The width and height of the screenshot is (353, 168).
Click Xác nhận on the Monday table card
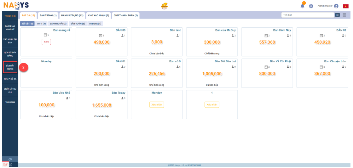point(157,105)
